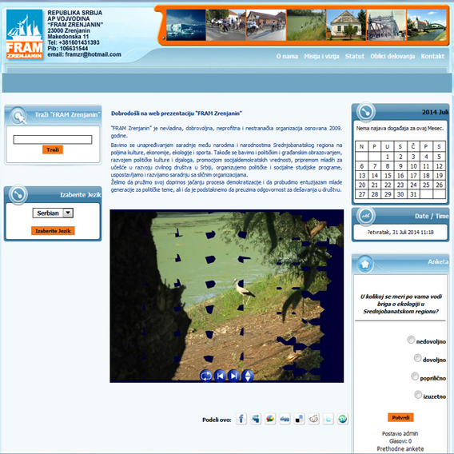454x454 pixels.
Task: Click the iceberg thumbnail in the header
Action: coord(186,25)
